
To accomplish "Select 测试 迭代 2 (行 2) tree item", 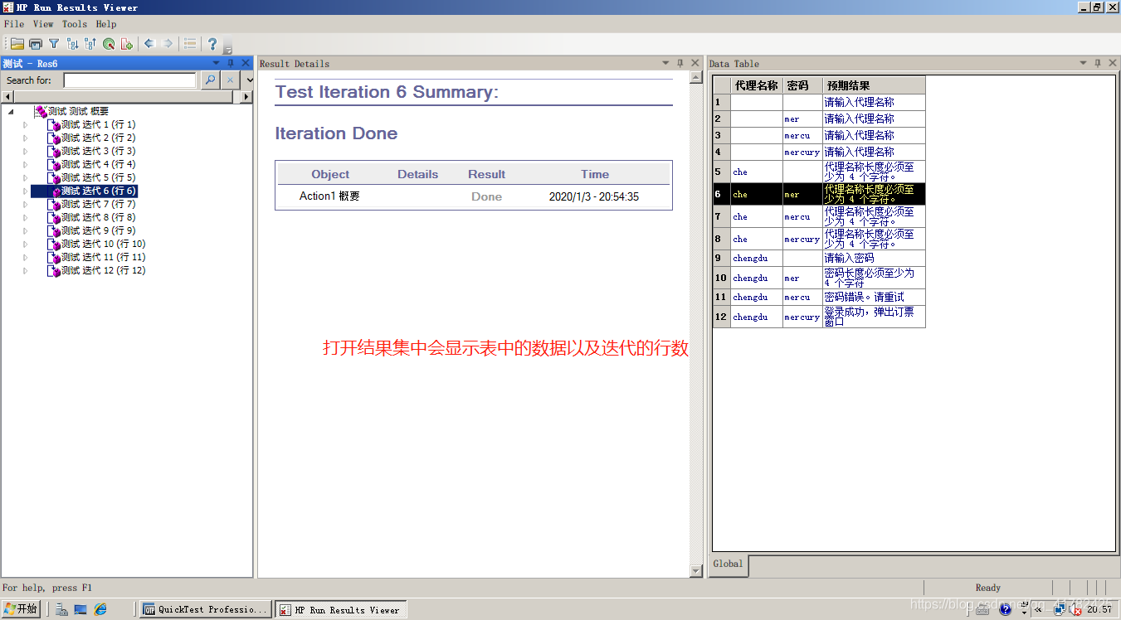I will (x=98, y=138).
